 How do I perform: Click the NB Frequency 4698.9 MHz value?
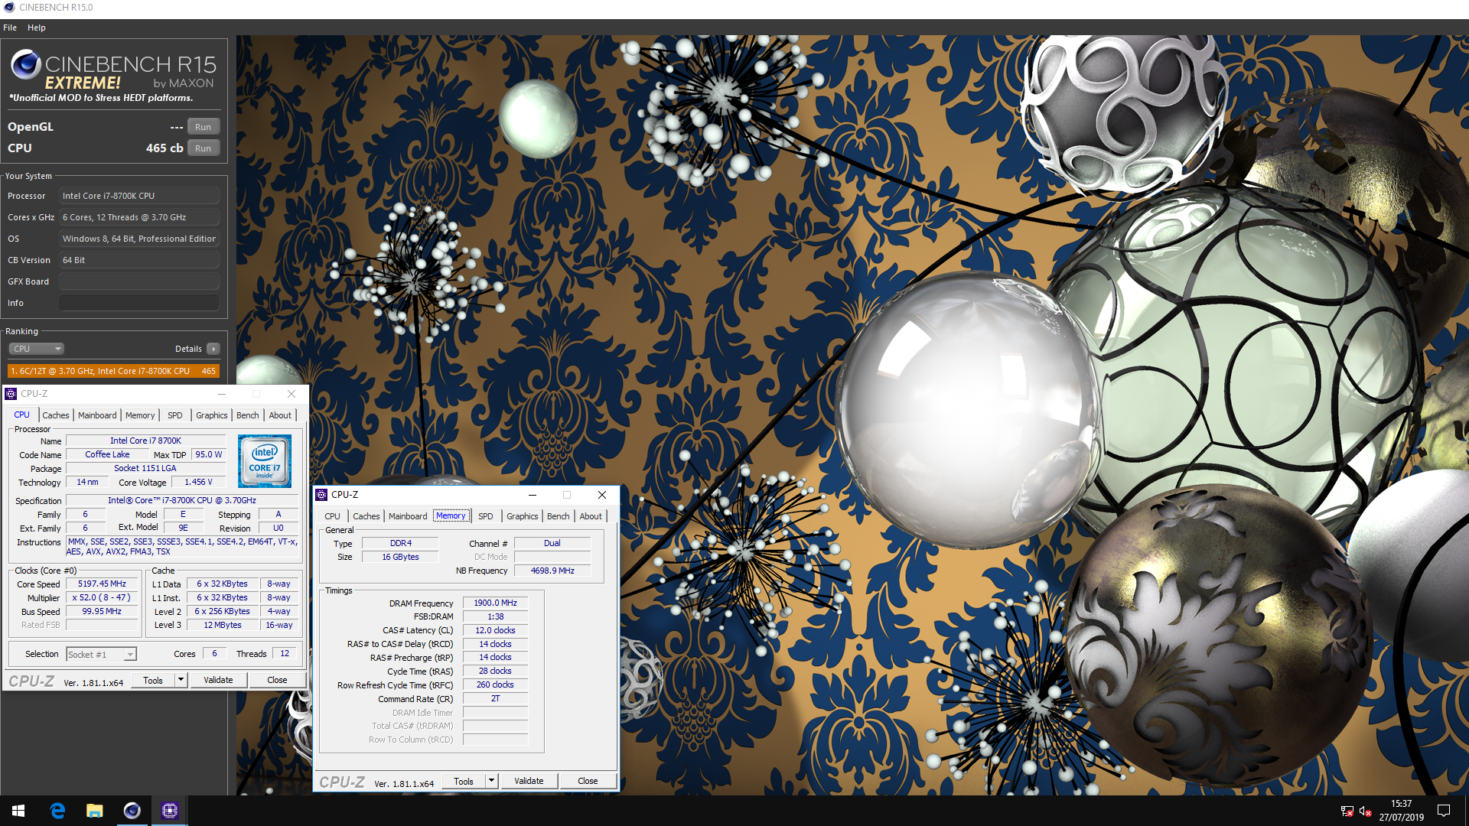[552, 571]
